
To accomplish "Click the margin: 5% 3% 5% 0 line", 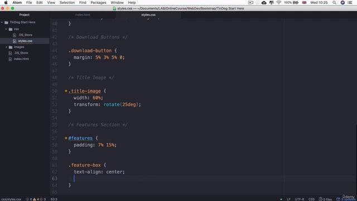I will [x=99, y=58].
